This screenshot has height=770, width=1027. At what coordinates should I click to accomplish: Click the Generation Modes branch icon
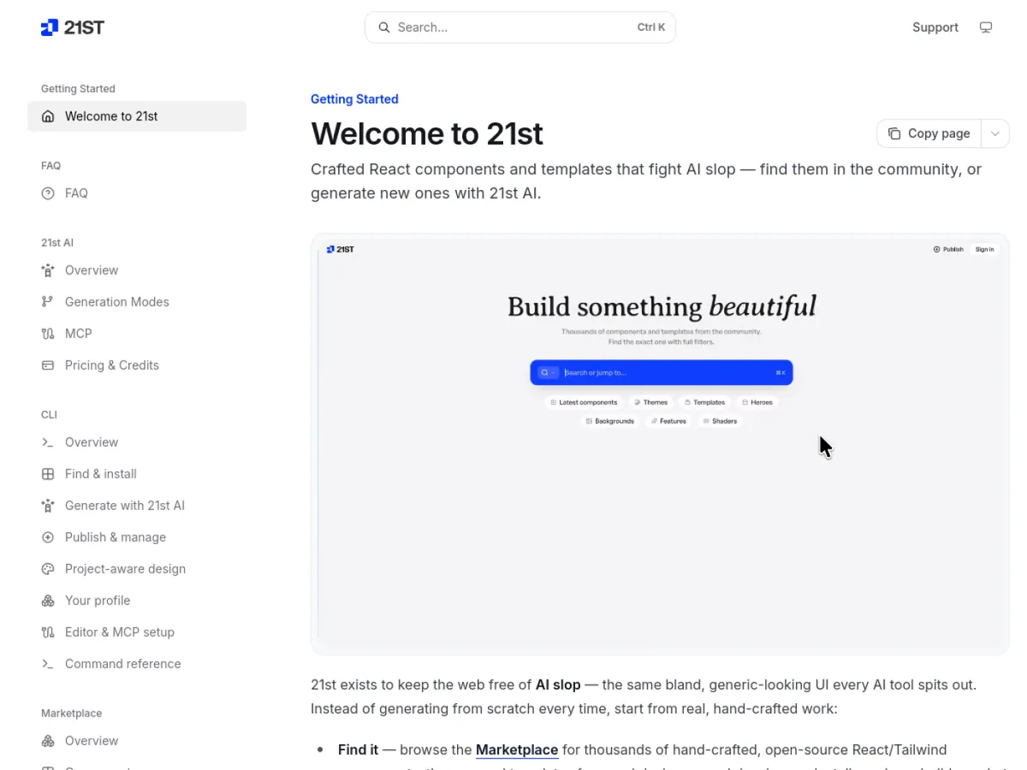(48, 302)
